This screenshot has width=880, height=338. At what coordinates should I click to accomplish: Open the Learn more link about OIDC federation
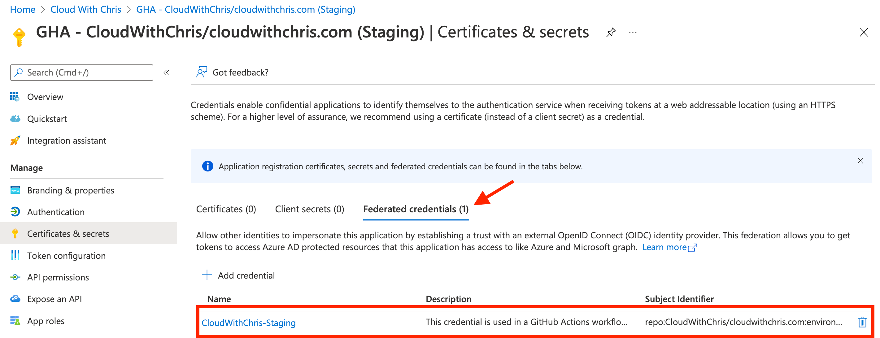click(665, 247)
